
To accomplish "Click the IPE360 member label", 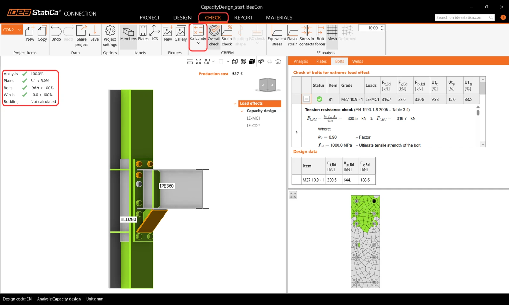I will [167, 186].
